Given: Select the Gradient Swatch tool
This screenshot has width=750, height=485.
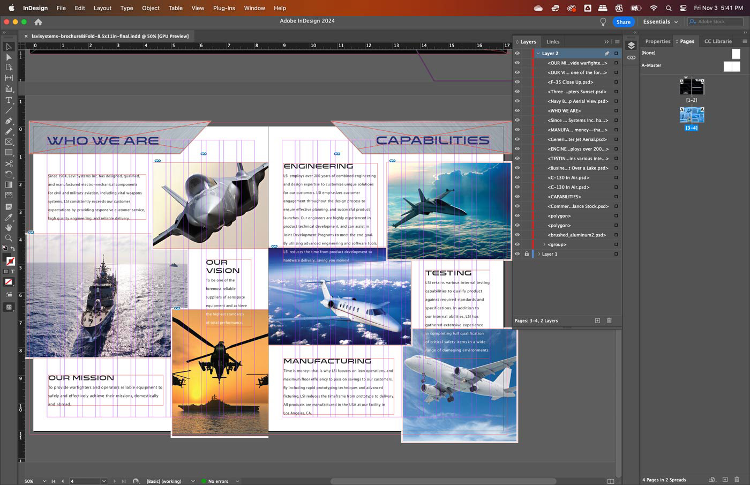Looking at the screenshot, I should click(9, 185).
